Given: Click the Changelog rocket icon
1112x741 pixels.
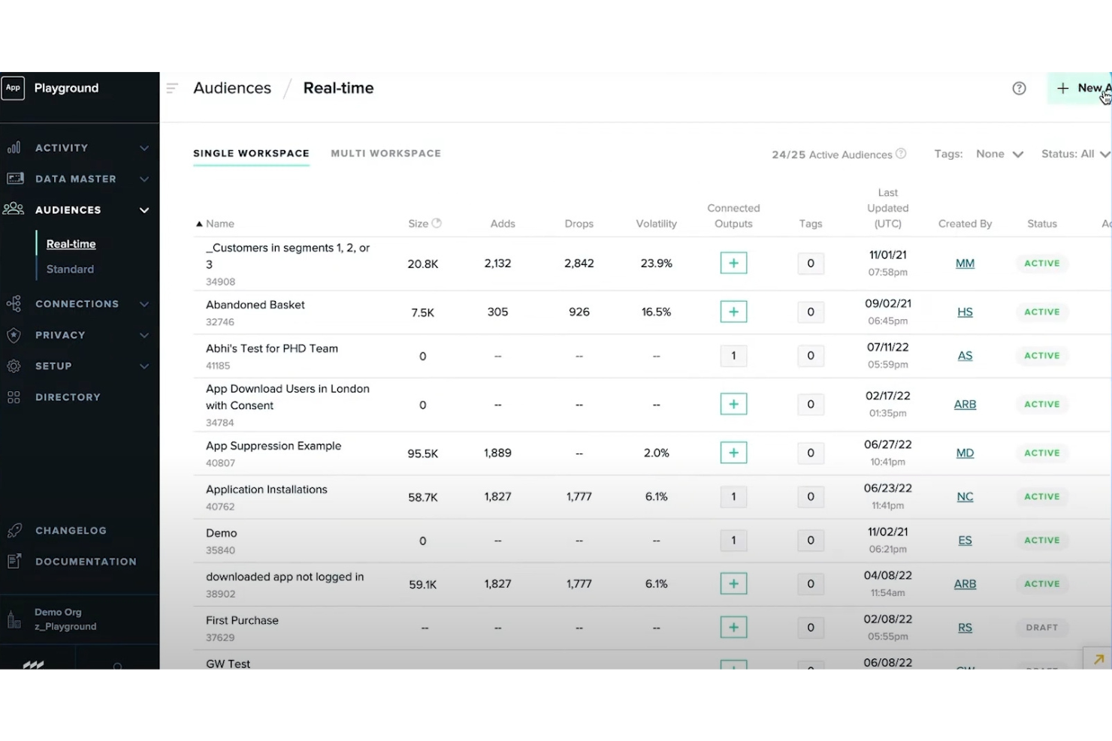Looking at the screenshot, I should click(x=14, y=530).
